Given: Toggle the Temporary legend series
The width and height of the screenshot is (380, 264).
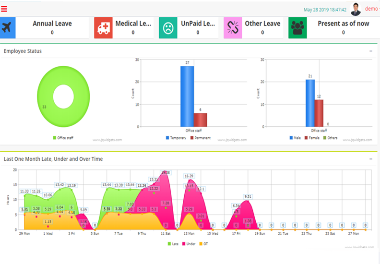Looking at the screenshot, I should pyautogui.click(x=178, y=138).
